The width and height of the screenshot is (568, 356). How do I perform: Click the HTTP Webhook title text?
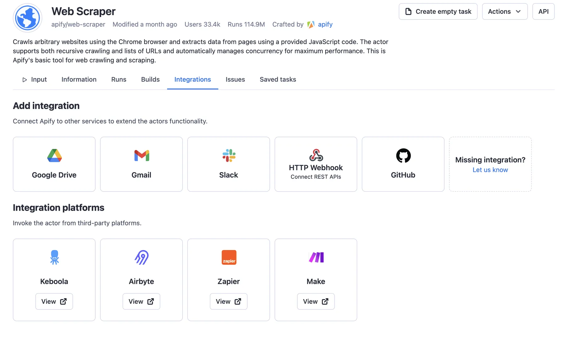[316, 168]
